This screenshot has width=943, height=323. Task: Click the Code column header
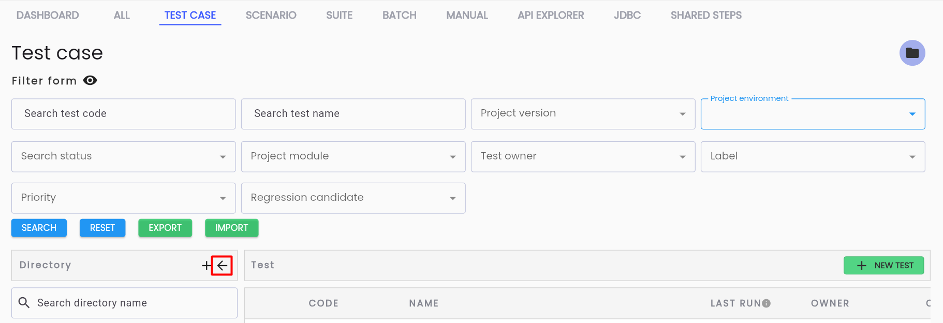[323, 303]
